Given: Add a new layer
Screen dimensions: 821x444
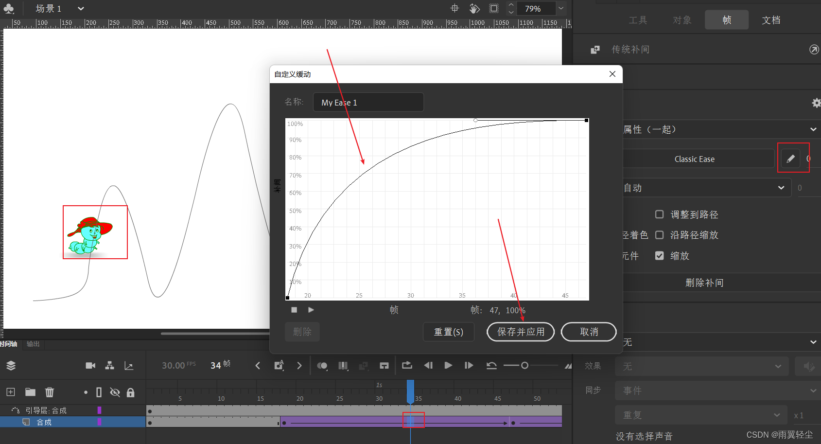Looking at the screenshot, I should [11, 392].
